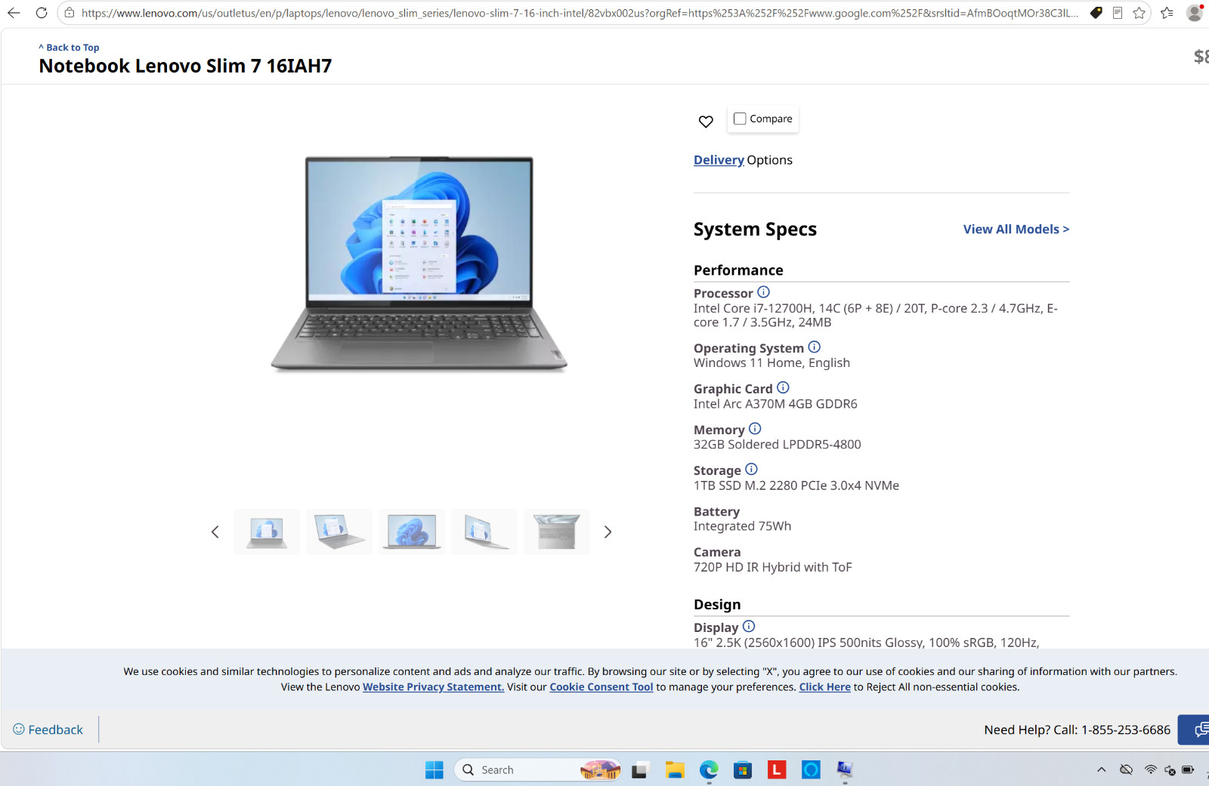Open the shopping price tag icon
The image size is (1209, 786).
tap(1096, 13)
